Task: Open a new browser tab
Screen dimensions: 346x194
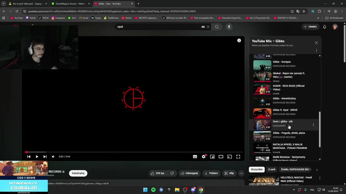Action: pos(138,4)
